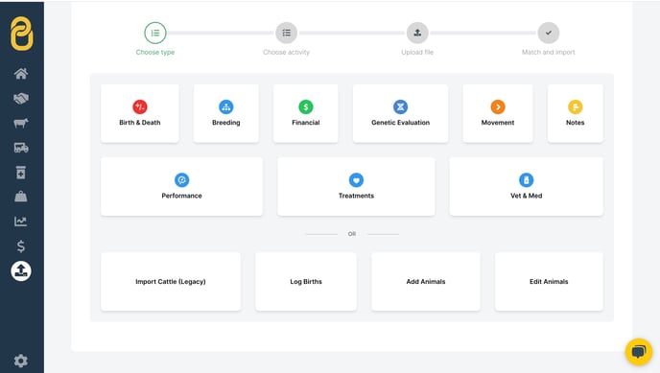
Task: Click the weight scale icon in sidebar
Action: tap(21, 197)
